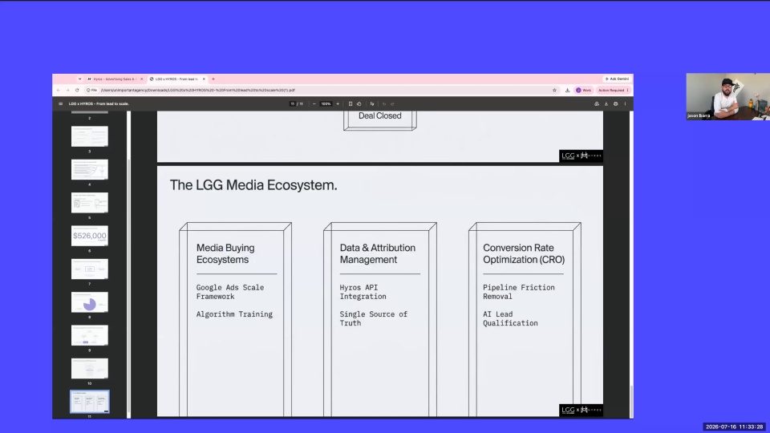Click the Ask Gemini button
The height and width of the screenshot is (433, 770).
617,79
